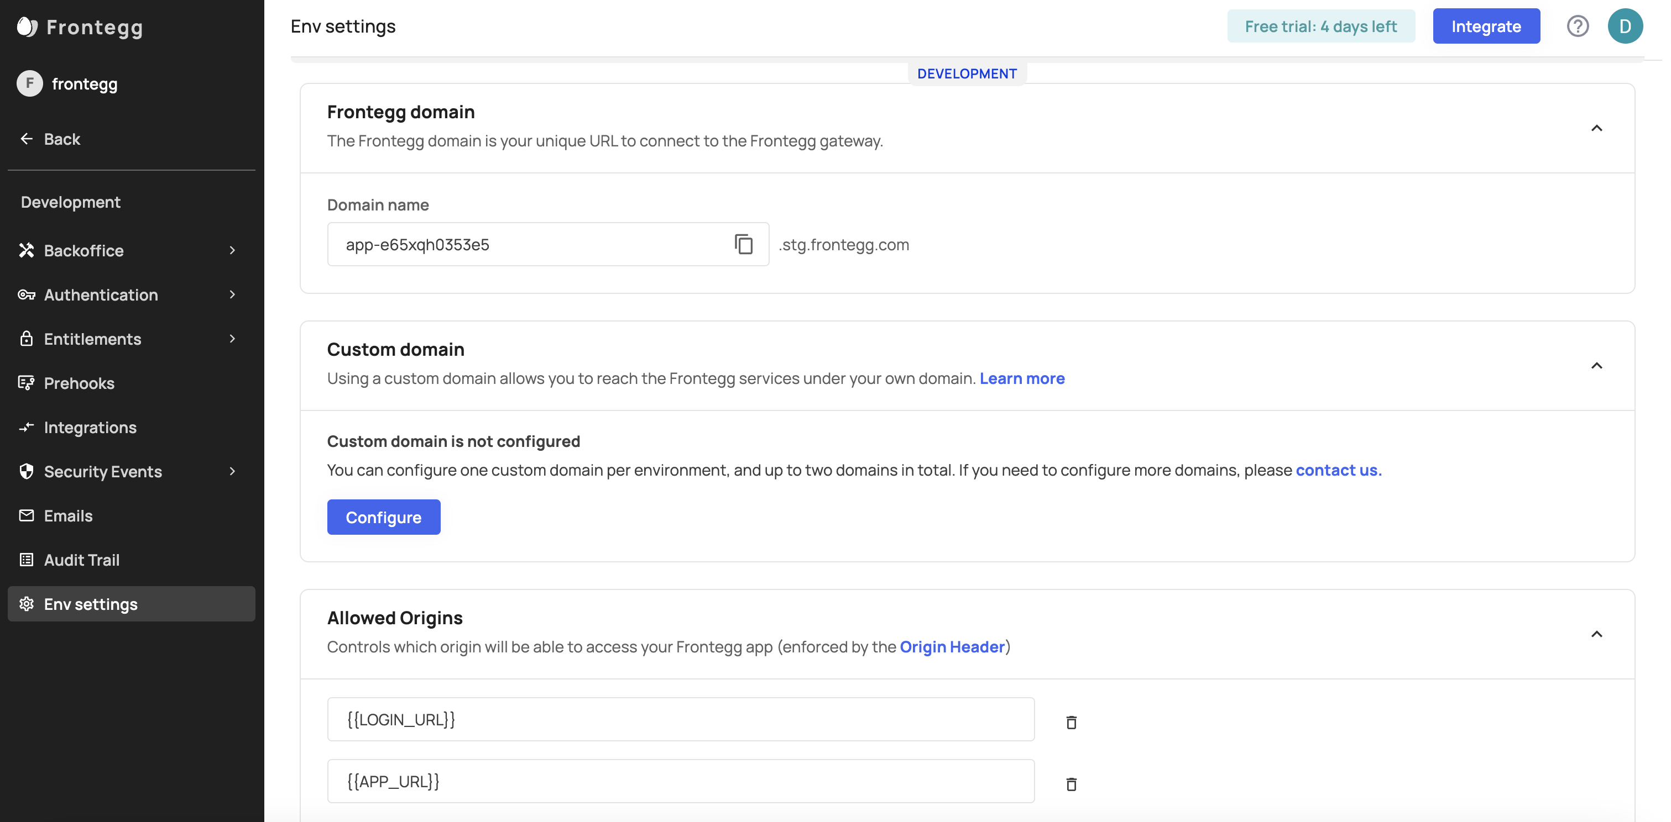Copy the domain name with copy icon
Image resolution: width=1671 pixels, height=822 pixels.
pos(743,244)
